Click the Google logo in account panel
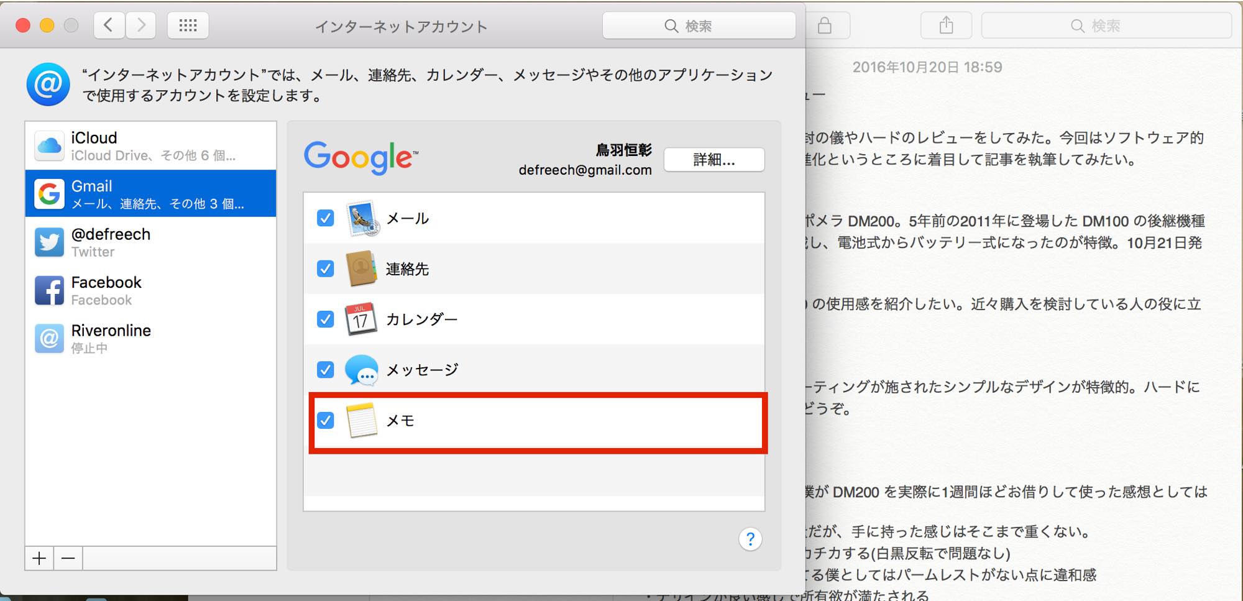Viewport: 1243px width, 601px height. (360, 157)
